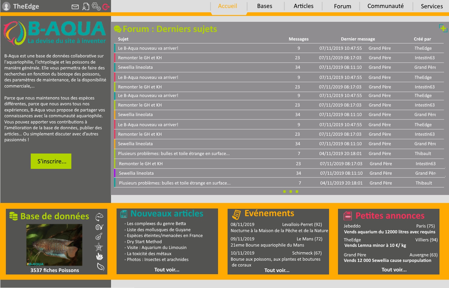Open the messages envelope icon
This screenshot has width=449, height=288.
point(75,7)
